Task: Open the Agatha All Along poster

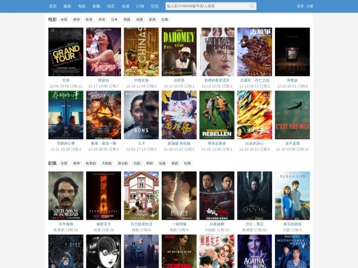Action: (x=254, y=251)
